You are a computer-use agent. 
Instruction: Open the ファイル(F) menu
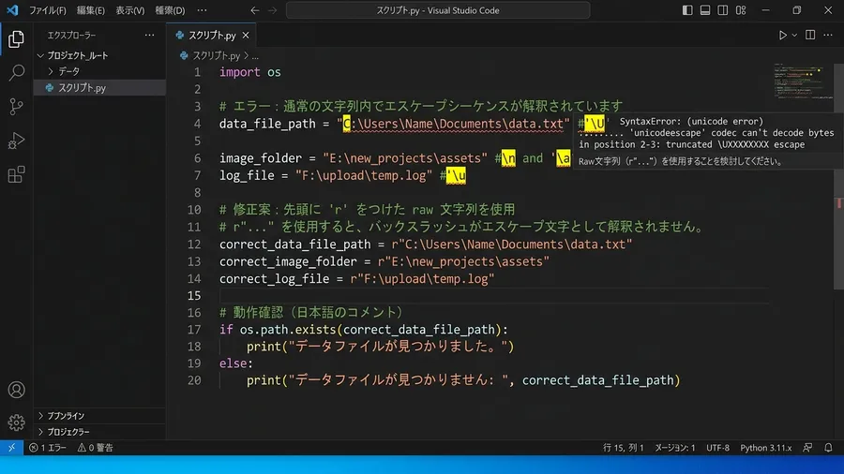pos(48,10)
